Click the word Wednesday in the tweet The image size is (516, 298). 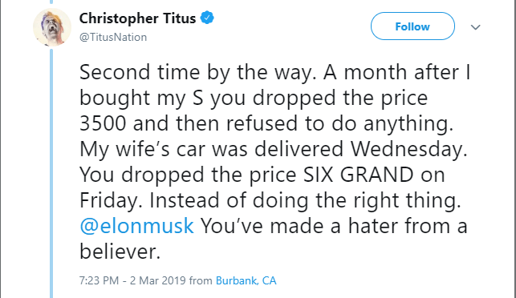[409, 149]
